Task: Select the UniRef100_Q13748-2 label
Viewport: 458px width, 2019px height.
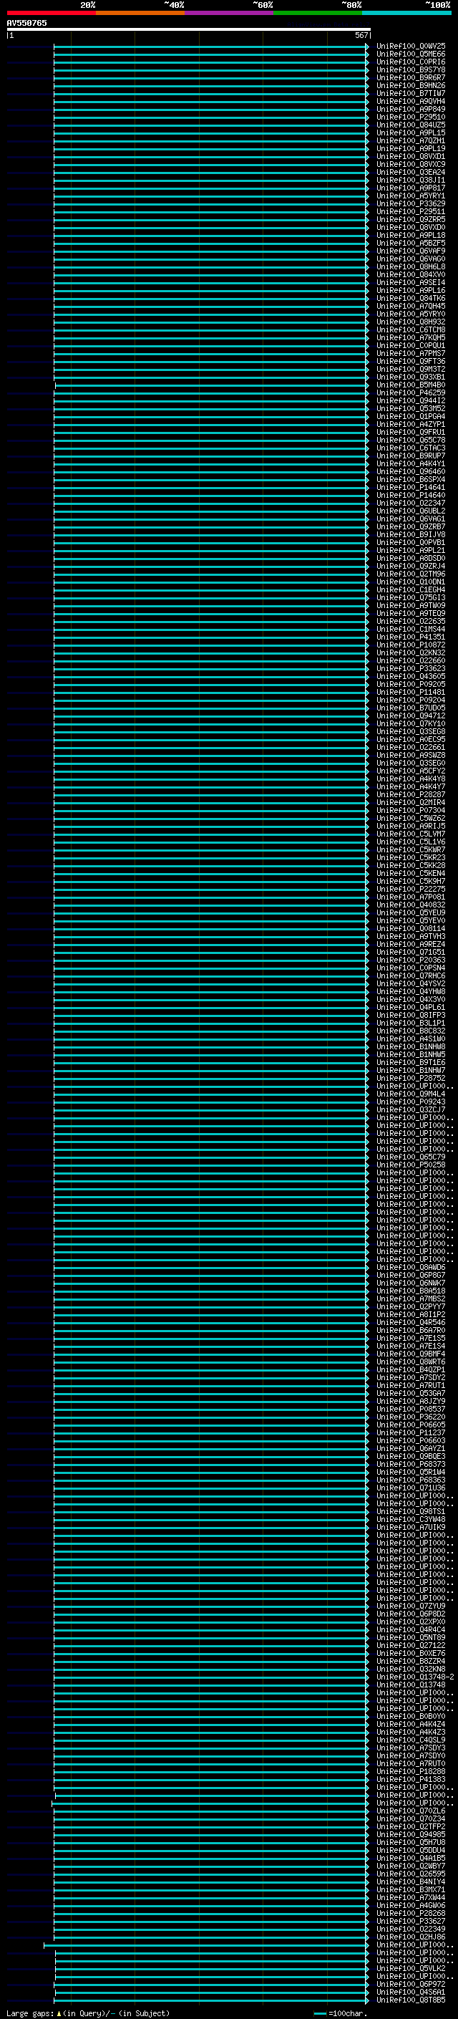Action: coord(415,1677)
